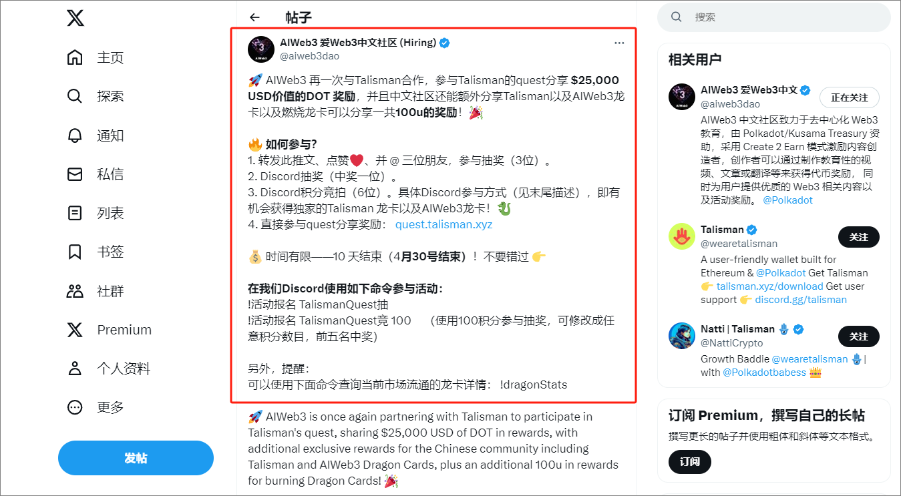The height and width of the screenshot is (496, 901).
Task: Go back with the arrow icon
Action: coord(254,17)
